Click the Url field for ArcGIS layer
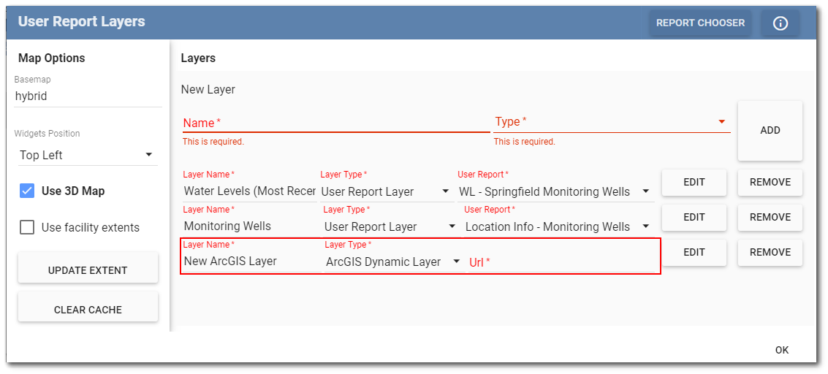This screenshot has width=828, height=374. (559, 262)
